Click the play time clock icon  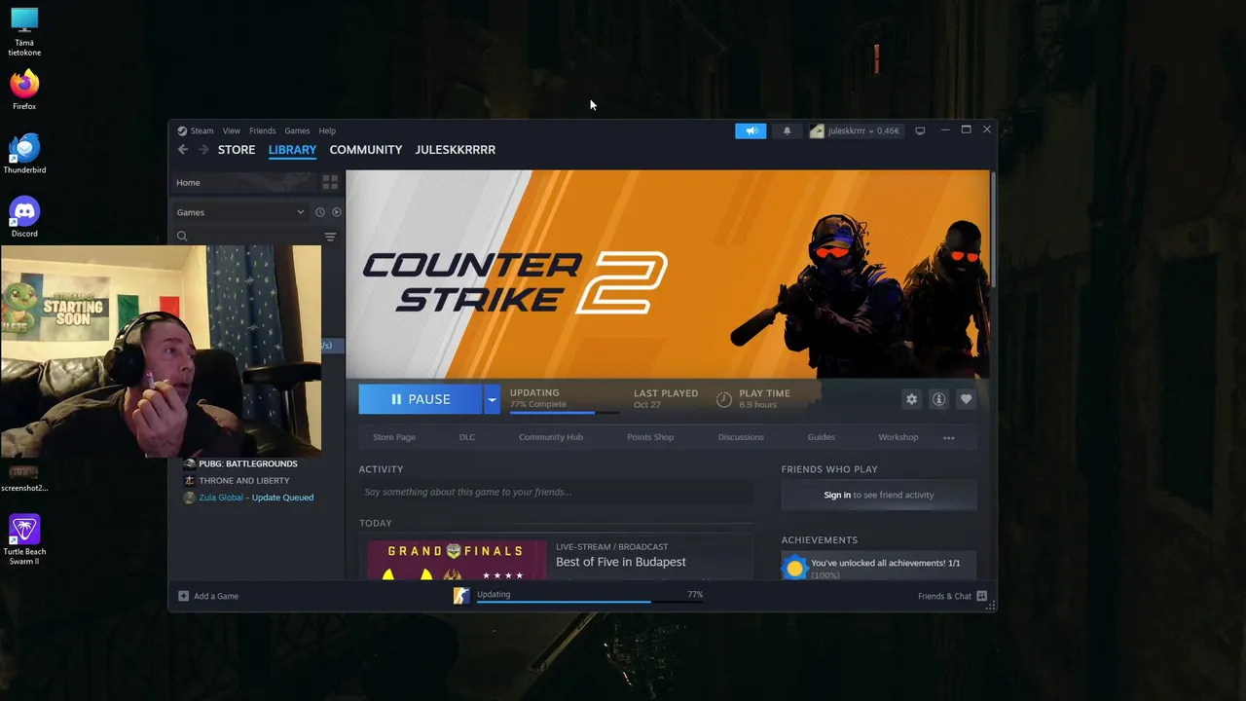(723, 399)
